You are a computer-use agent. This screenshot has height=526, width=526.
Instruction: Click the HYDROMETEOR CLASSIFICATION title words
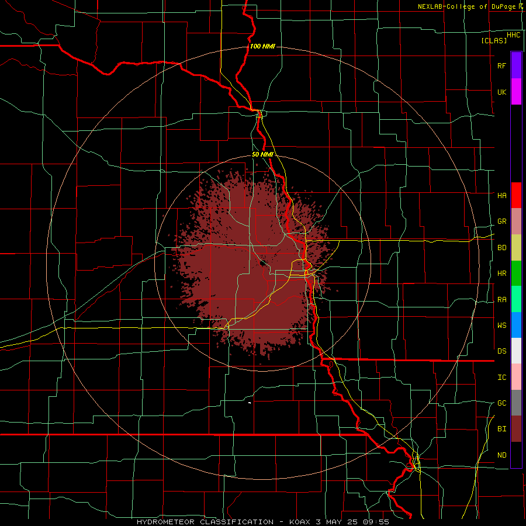(205, 522)
